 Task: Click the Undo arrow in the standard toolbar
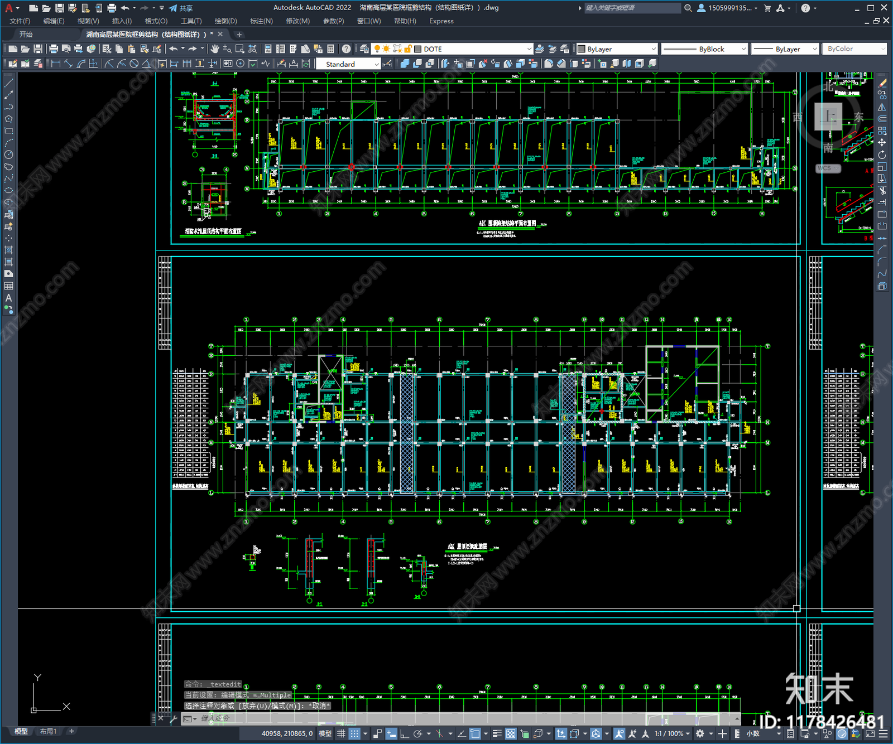(174, 49)
